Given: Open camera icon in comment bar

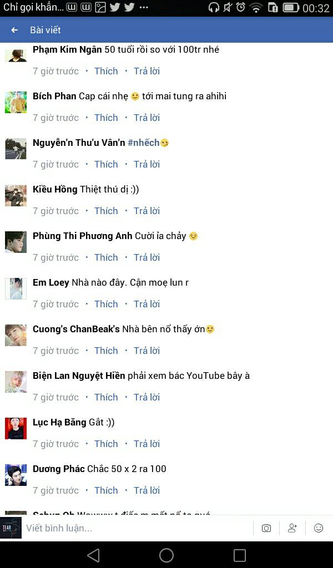Looking at the screenshot, I should tap(266, 528).
